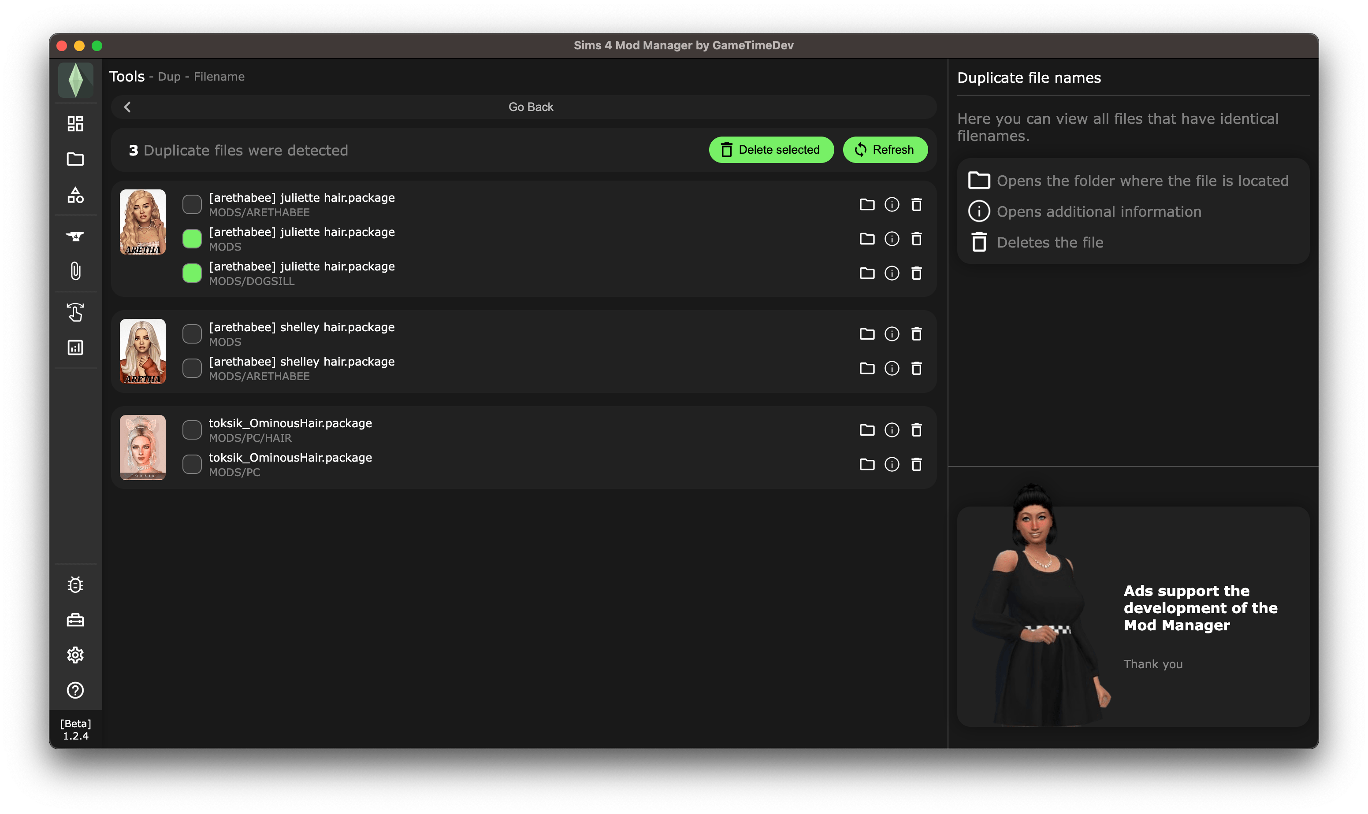1368x814 pixels.
Task: Check juliette hair in MODS/ARETHABEE
Action: point(192,204)
